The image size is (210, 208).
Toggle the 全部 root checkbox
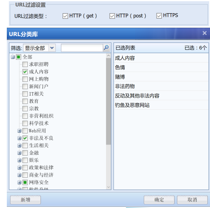(x=18, y=57)
